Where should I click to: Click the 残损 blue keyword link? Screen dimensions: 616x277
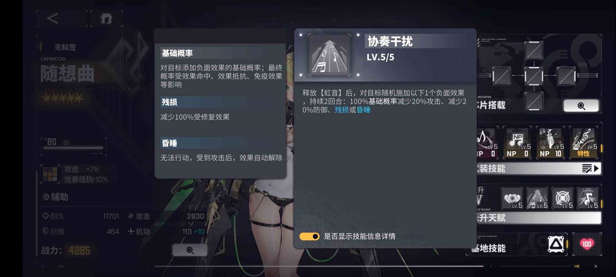(341, 110)
